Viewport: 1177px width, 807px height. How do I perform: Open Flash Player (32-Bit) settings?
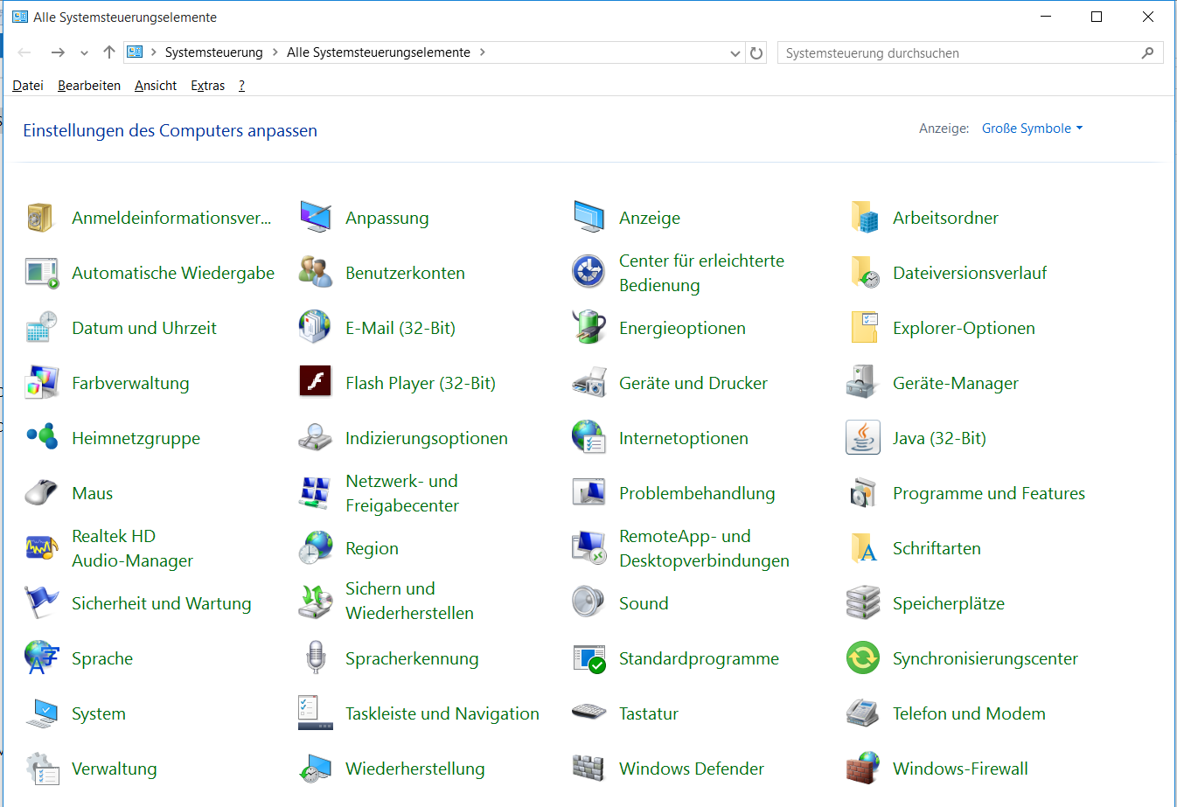tap(421, 382)
